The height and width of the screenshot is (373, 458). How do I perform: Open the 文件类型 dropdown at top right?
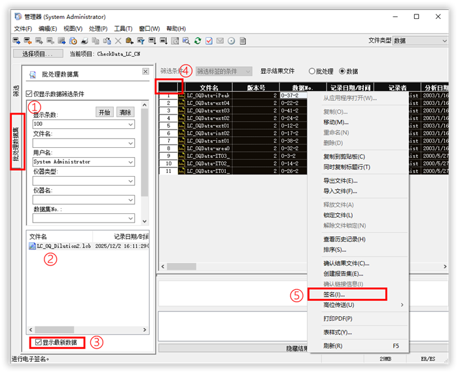point(444,41)
